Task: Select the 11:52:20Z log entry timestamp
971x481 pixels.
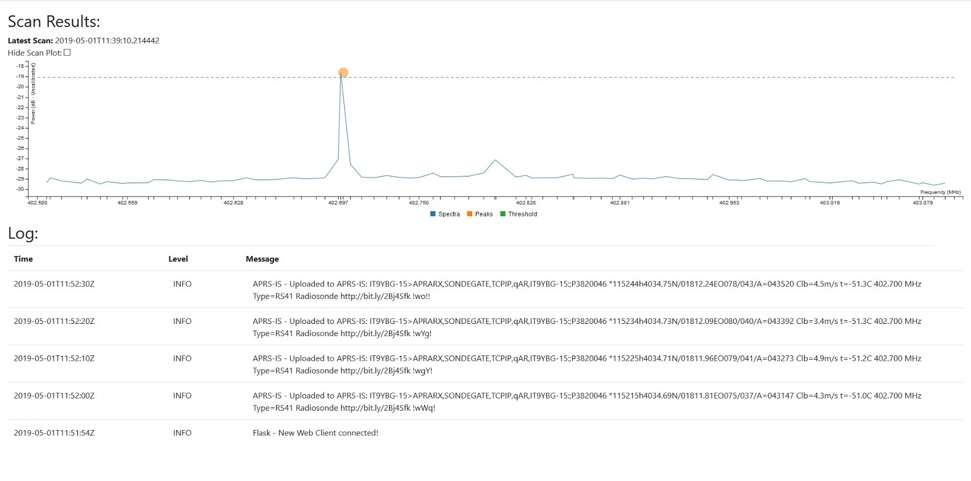Action: [54, 321]
